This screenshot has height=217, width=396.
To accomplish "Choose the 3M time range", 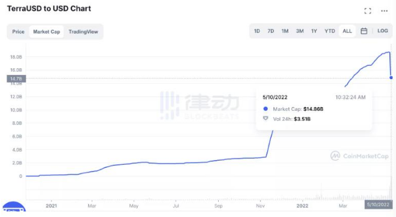I will 300,31.
